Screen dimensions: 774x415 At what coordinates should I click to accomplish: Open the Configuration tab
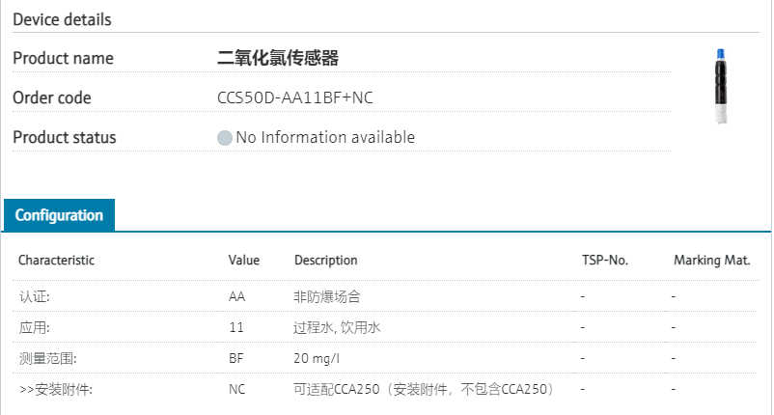point(59,215)
